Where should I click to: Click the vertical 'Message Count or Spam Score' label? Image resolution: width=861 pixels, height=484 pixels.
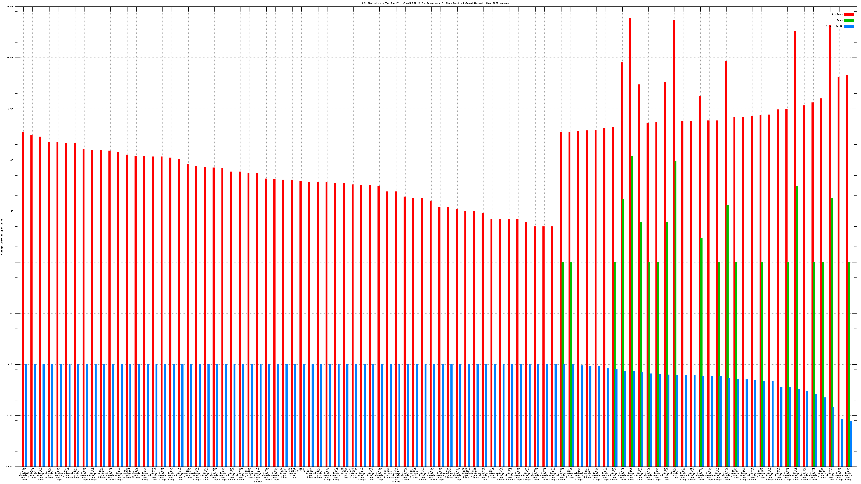2,237
